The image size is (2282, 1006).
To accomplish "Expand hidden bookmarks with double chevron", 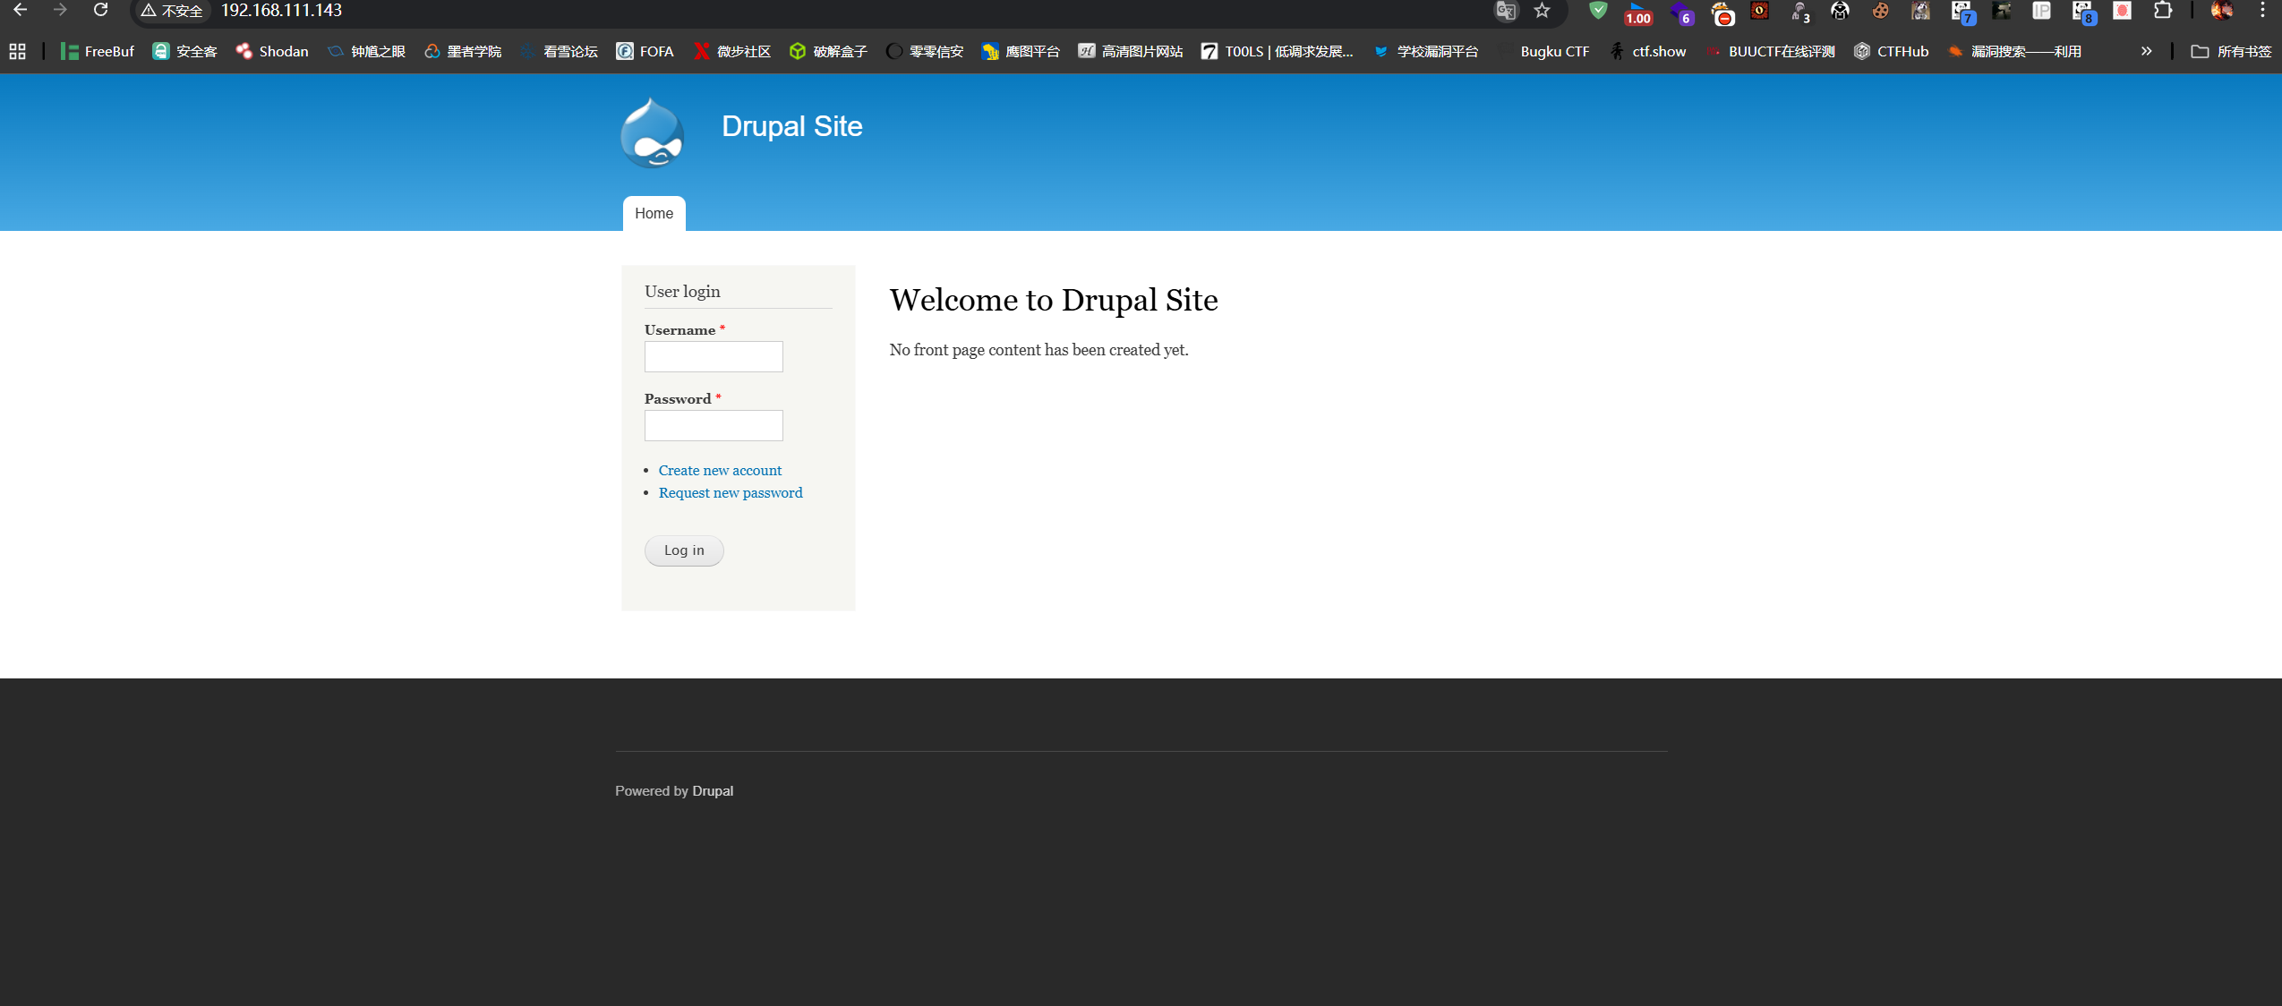I will [x=2146, y=52].
